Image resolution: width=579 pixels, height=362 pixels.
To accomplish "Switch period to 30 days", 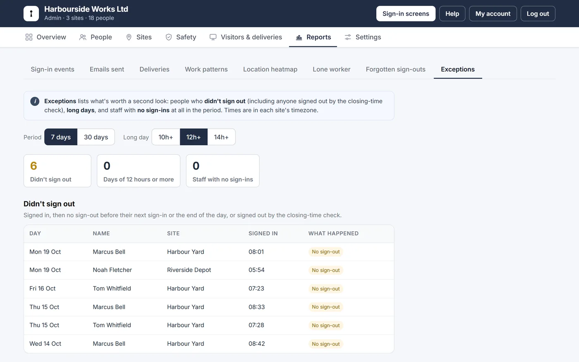I will (96, 137).
